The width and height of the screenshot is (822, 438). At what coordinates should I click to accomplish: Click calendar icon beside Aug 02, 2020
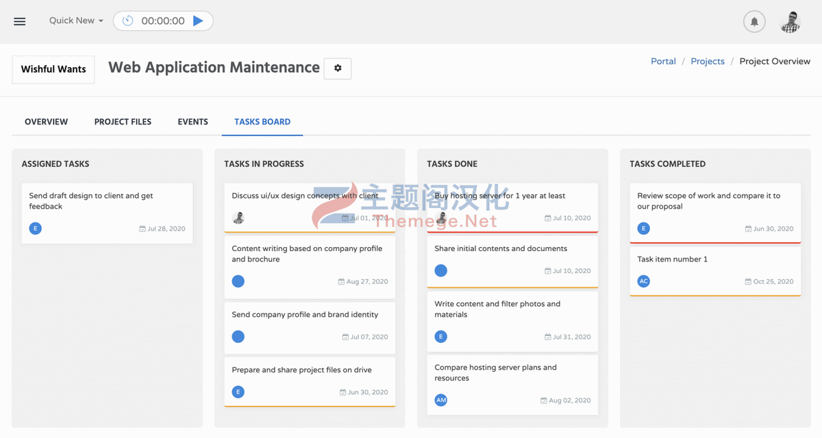coord(544,400)
